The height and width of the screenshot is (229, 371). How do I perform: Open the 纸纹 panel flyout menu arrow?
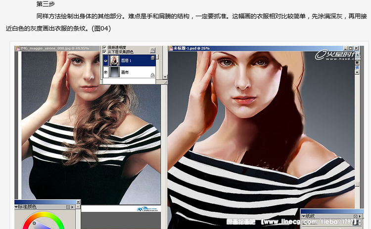coord(360,216)
